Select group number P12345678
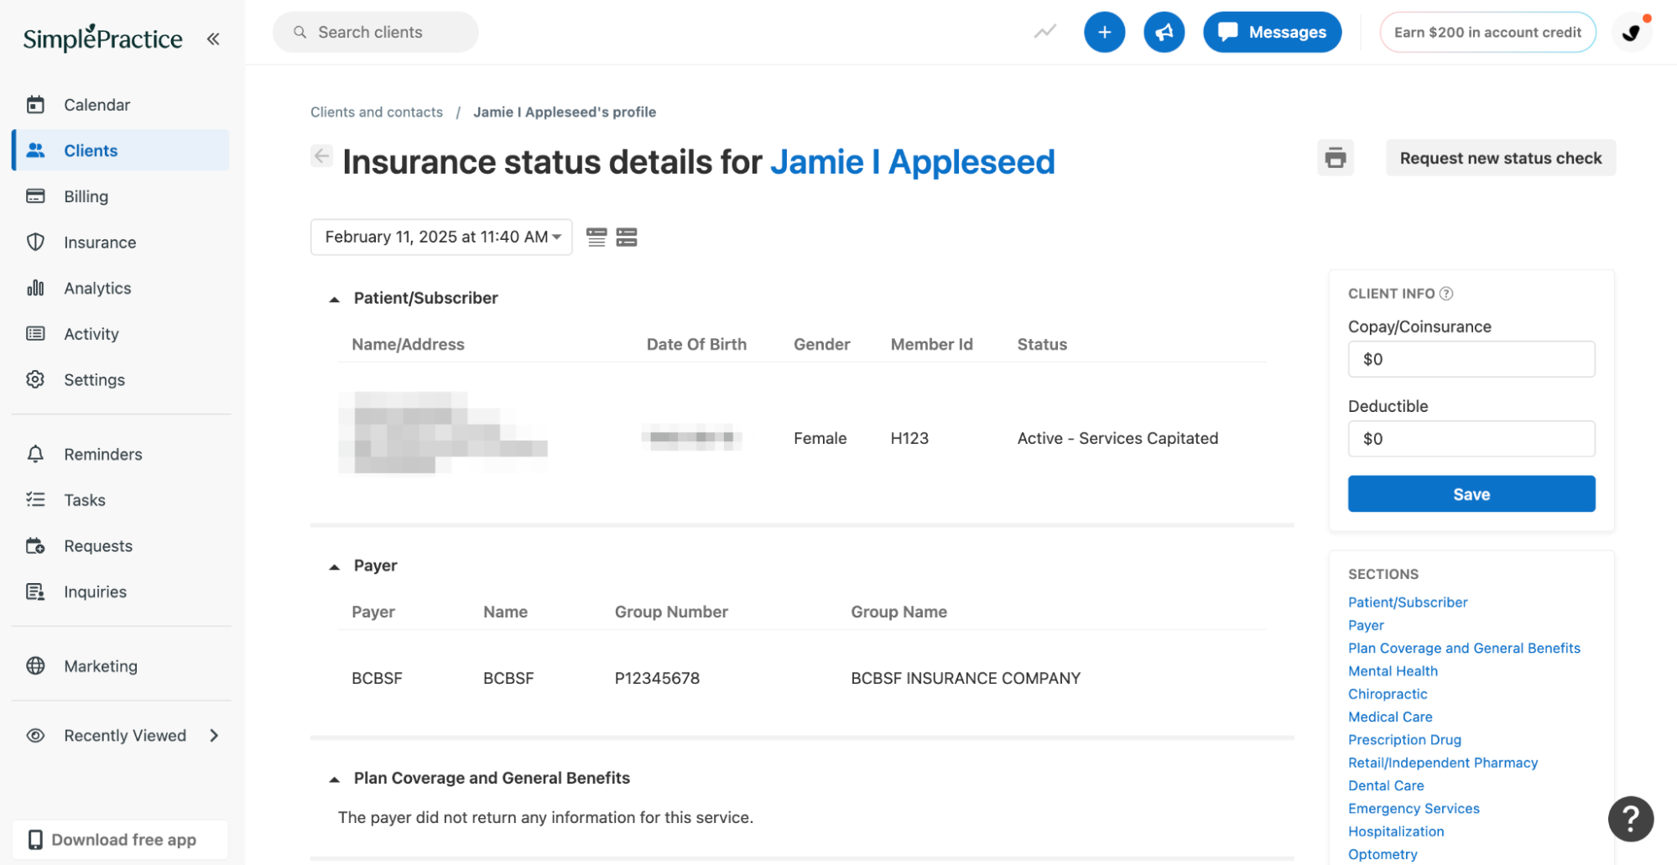 click(657, 679)
